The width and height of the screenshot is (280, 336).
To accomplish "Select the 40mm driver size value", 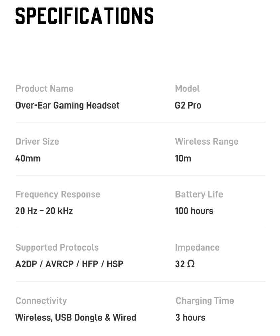I will tap(28, 158).
